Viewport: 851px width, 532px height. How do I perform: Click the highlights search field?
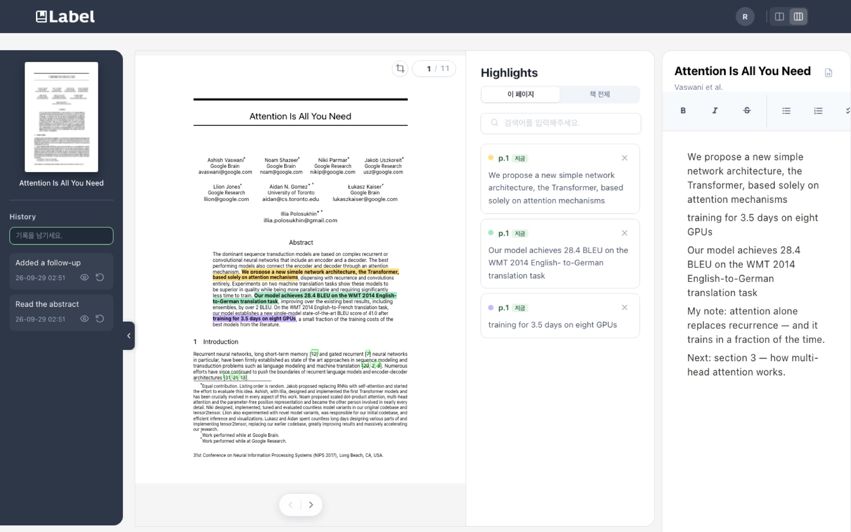point(561,123)
